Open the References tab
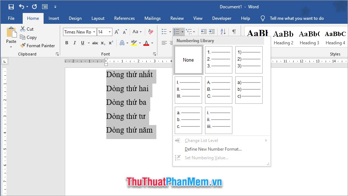348x196 pixels. click(x=124, y=18)
